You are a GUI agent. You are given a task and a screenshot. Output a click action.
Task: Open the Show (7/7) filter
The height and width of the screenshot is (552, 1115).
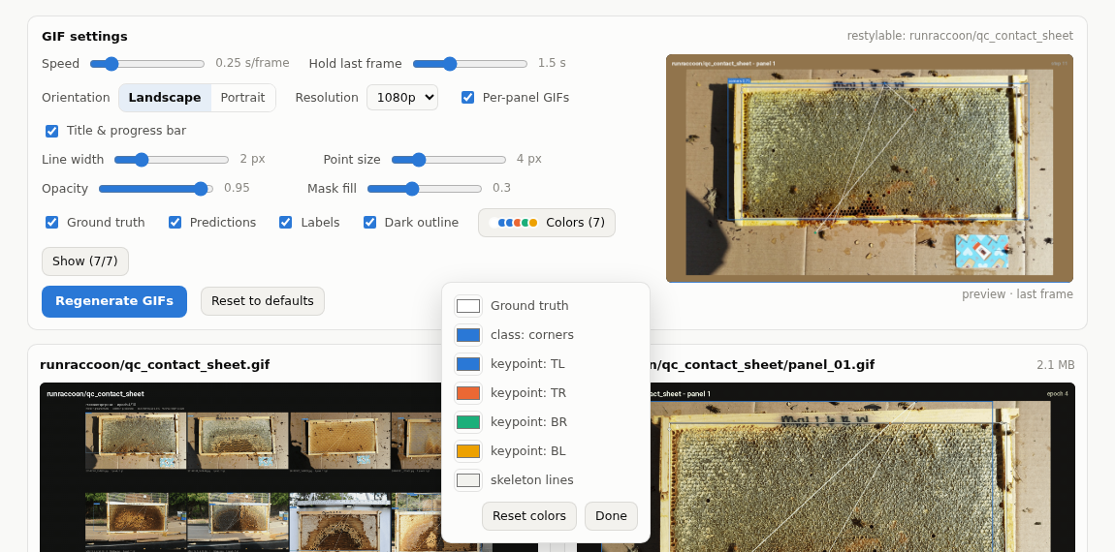click(85, 261)
